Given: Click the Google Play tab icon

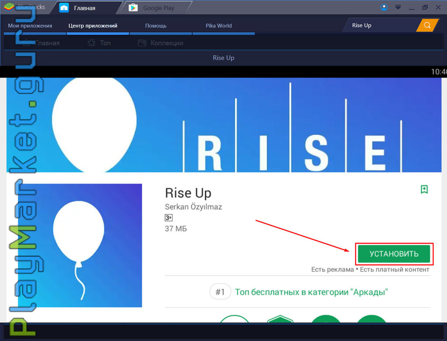Looking at the screenshot, I should 133,8.
